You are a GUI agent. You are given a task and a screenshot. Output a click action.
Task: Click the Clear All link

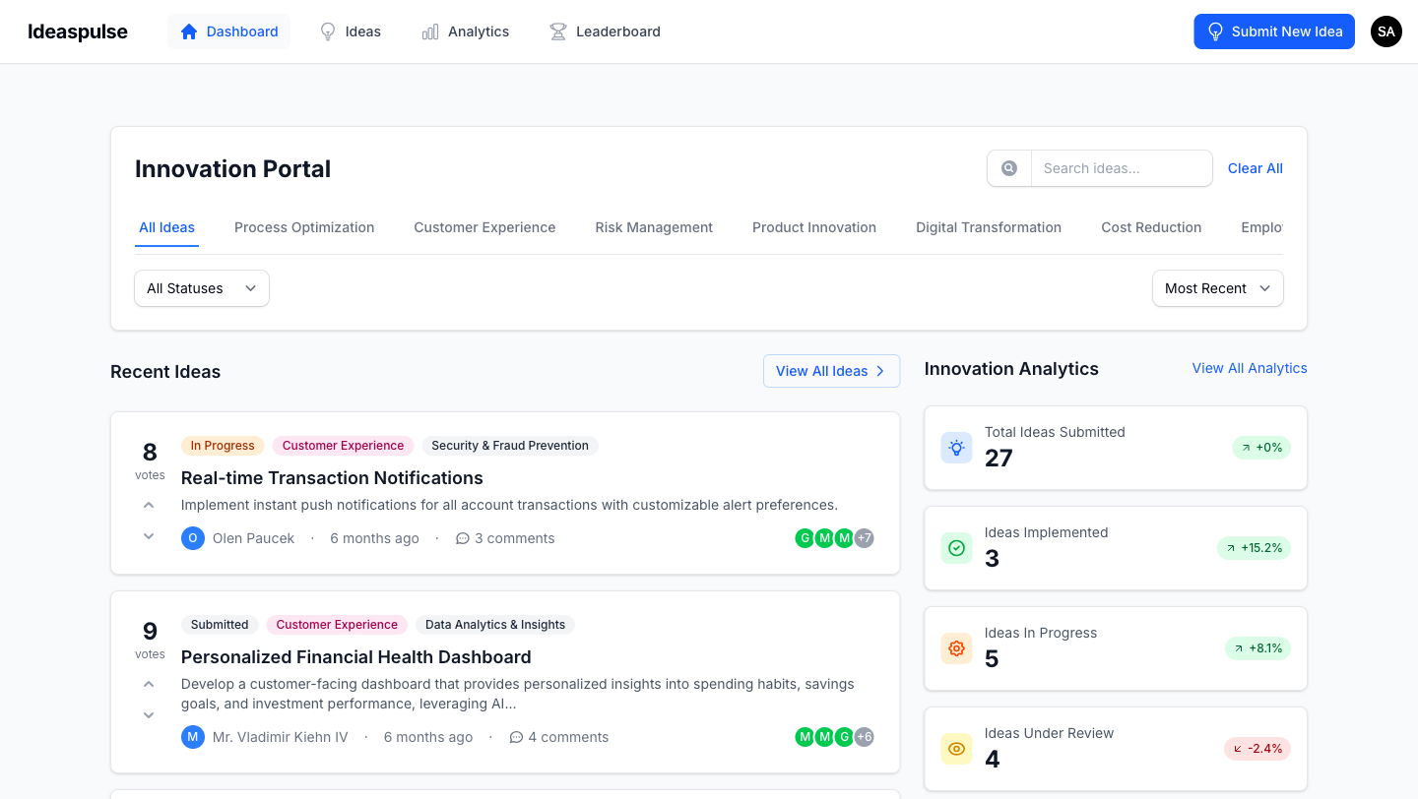click(1255, 168)
